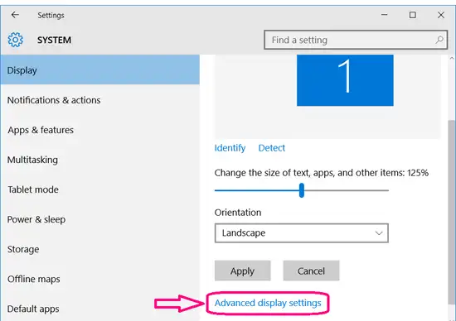Open the Orientation Landscape dropdown
Image resolution: width=456 pixels, height=321 pixels.
pyautogui.click(x=301, y=232)
